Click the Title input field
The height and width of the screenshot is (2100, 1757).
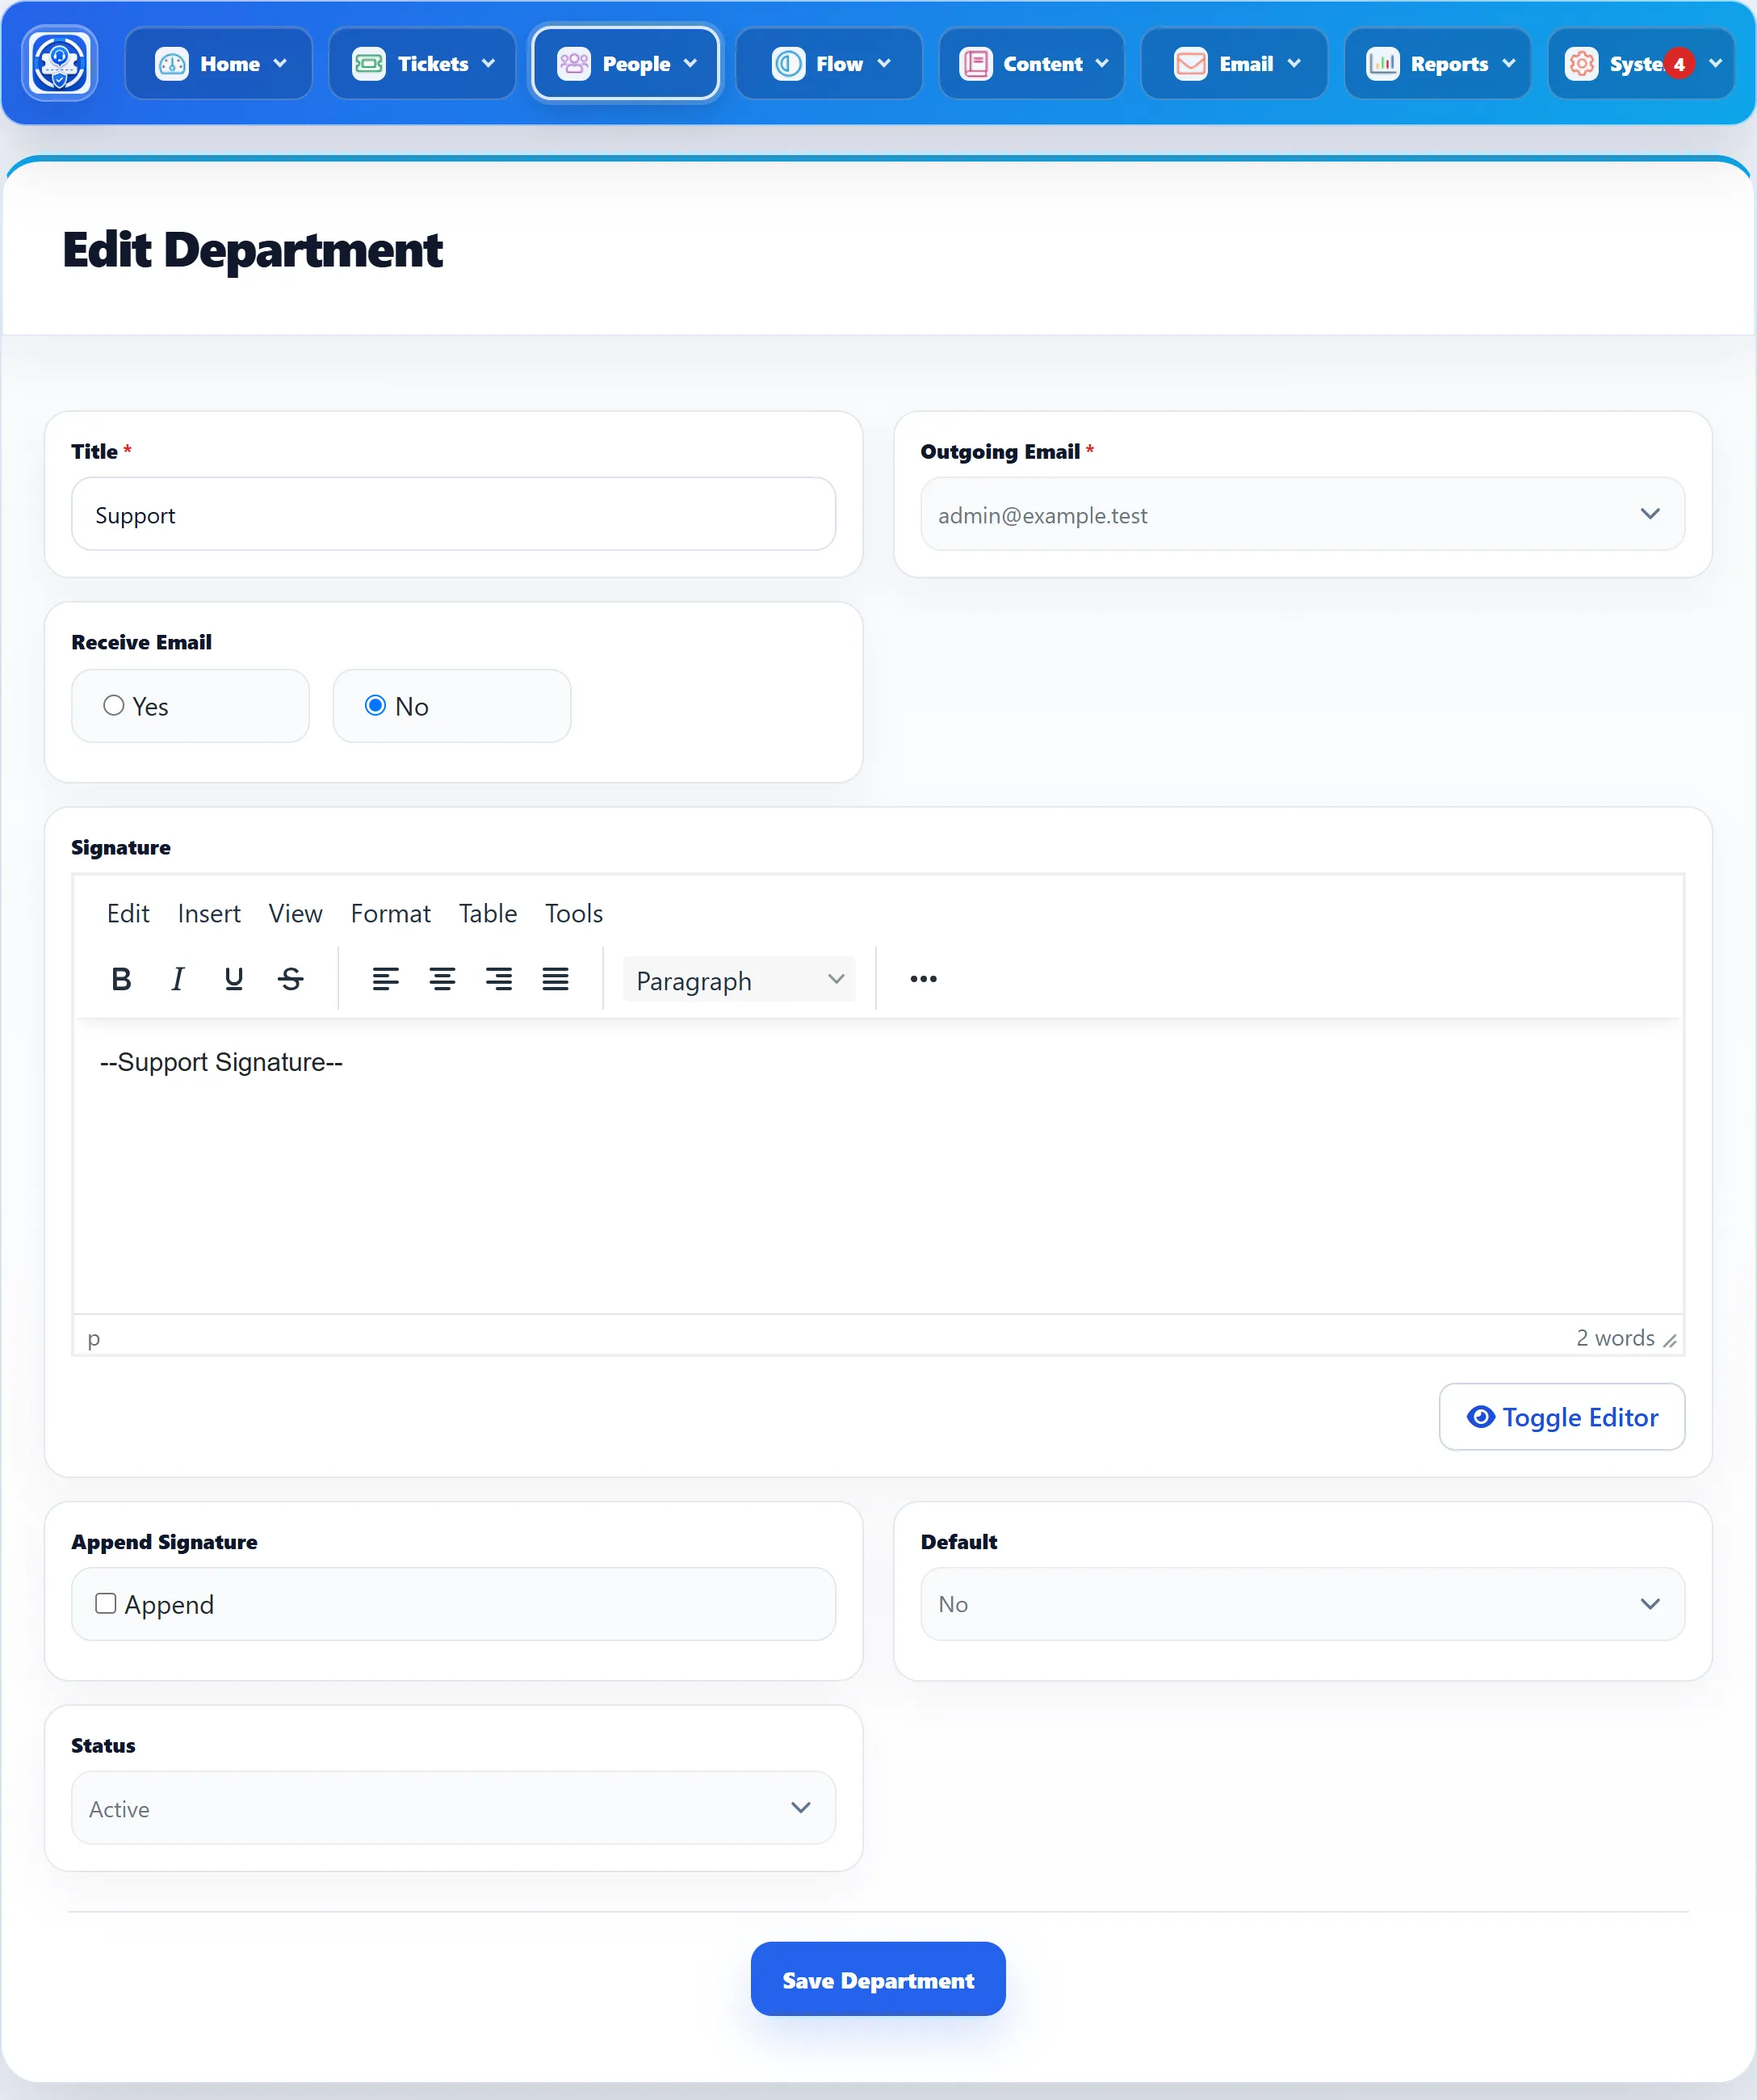pos(453,514)
